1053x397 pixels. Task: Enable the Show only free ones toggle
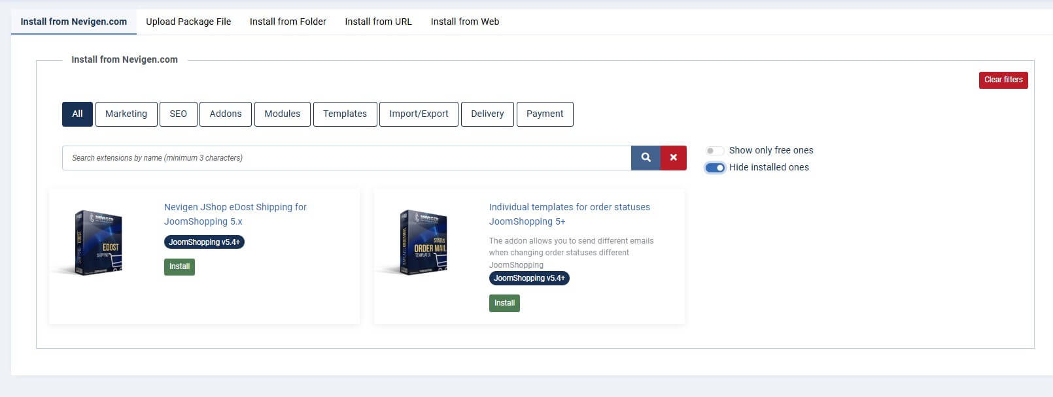point(714,151)
